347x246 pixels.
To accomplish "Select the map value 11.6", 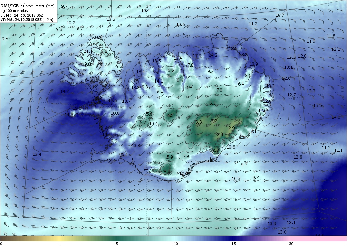I will pos(331,36).
